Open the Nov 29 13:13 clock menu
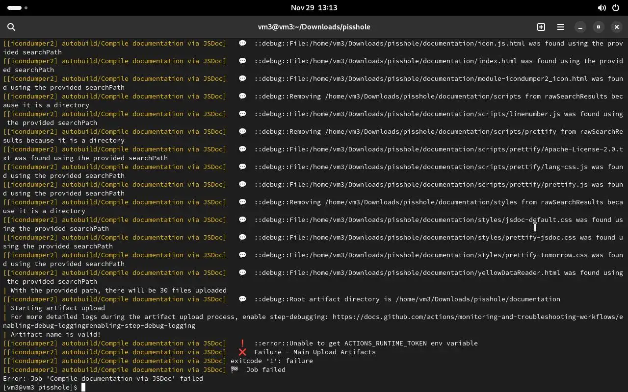Viewport: 628px width, 392px height. click(x=314, y=8)
